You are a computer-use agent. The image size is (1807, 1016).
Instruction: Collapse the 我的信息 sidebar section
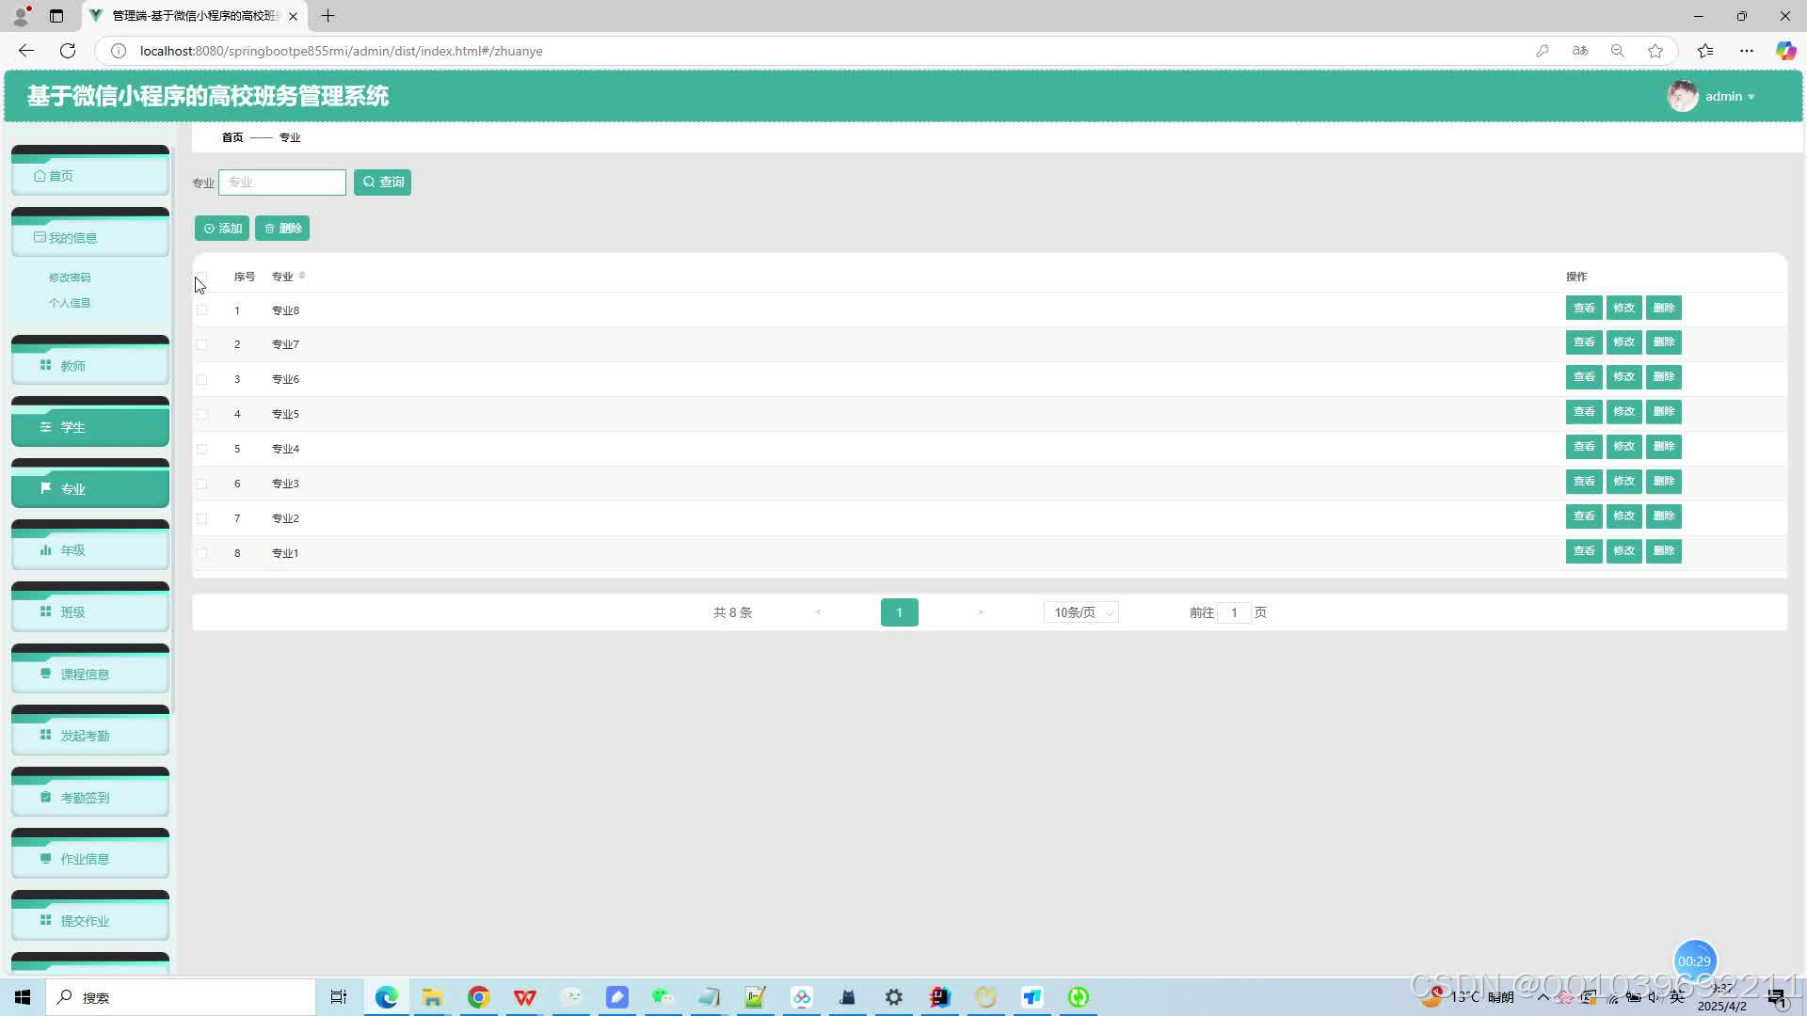pos(90,238)
